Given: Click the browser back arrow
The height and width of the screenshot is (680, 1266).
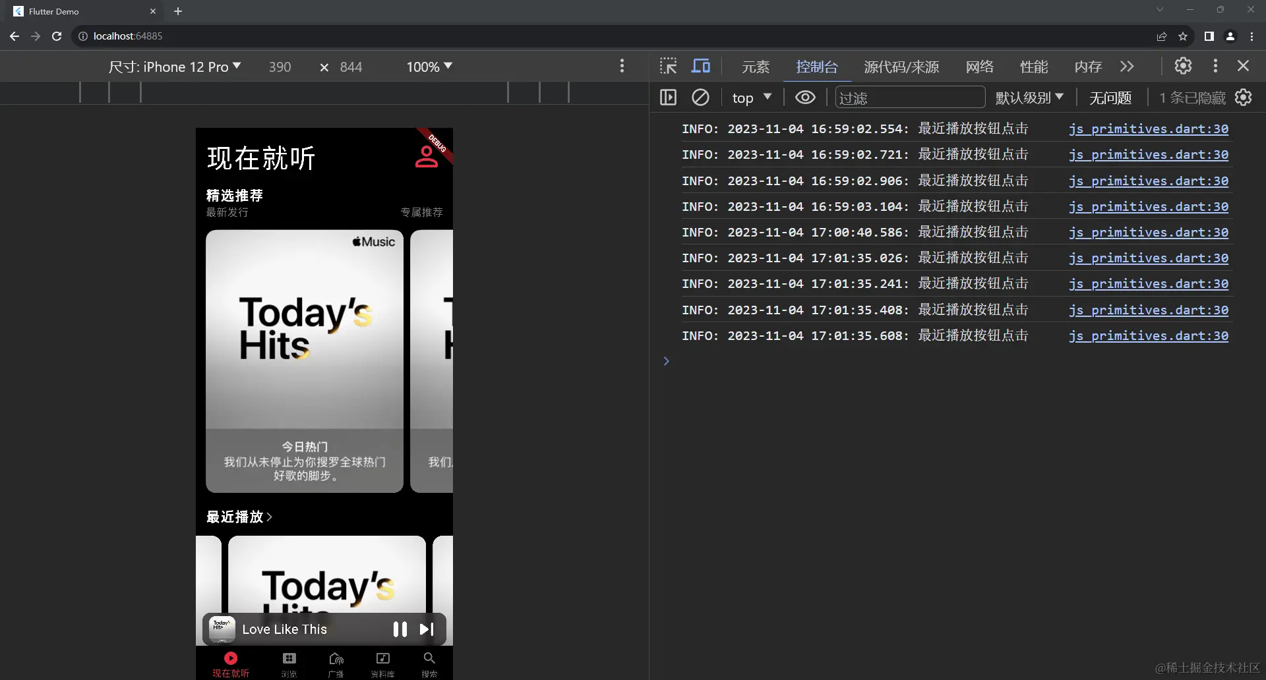Looking at the screenshot, I should point(15,36).
